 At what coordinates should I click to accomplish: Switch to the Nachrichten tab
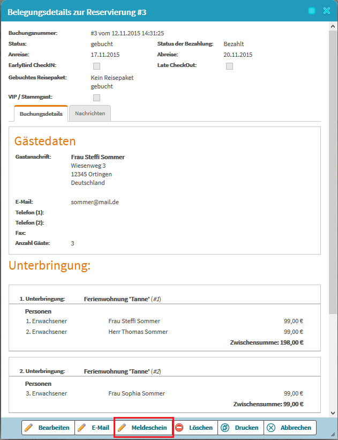coord(90,114)
